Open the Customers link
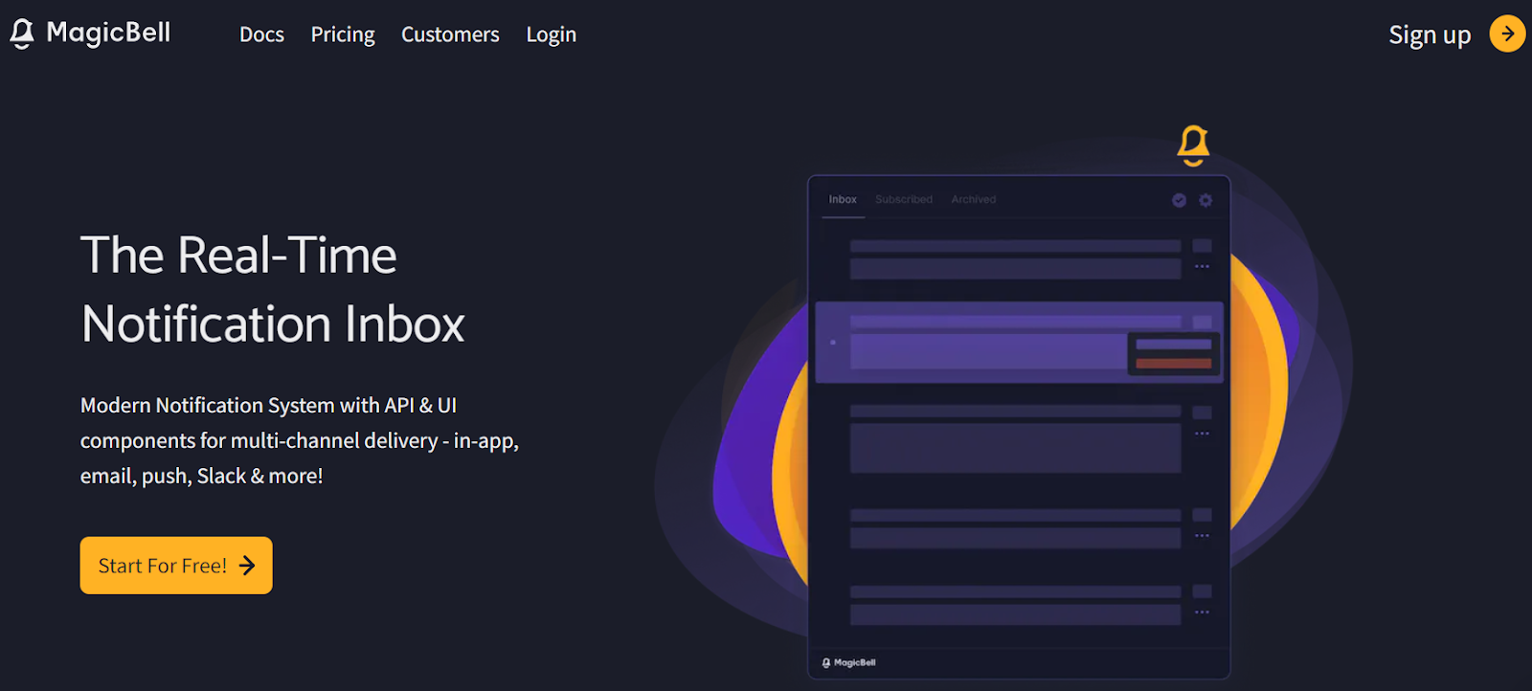The width and height of the screenshot is (1532, 691). tap(450, 35)
